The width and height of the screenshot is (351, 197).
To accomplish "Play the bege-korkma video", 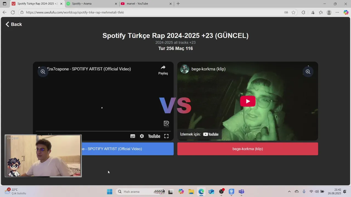I will click(248, 101).
